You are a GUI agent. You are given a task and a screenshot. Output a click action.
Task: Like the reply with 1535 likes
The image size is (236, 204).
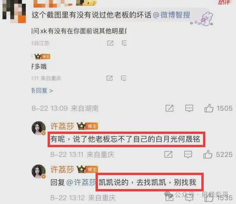click(209, 197)
